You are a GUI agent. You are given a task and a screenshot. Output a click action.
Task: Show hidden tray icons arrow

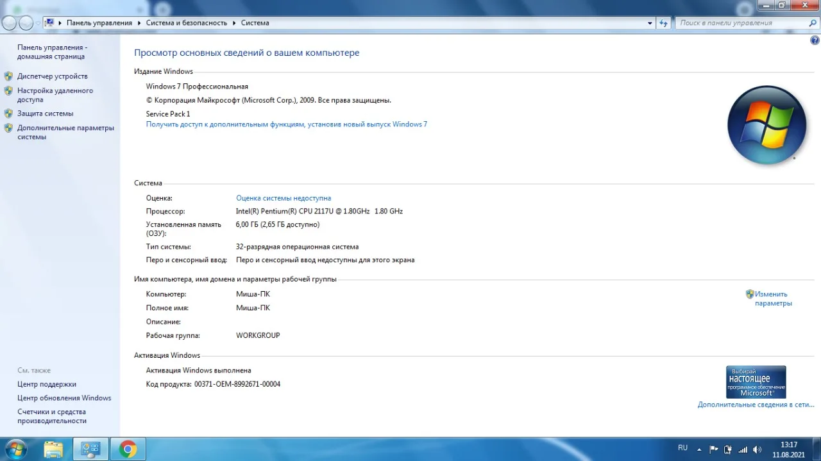pyautogui.click(x=700, y=449)
